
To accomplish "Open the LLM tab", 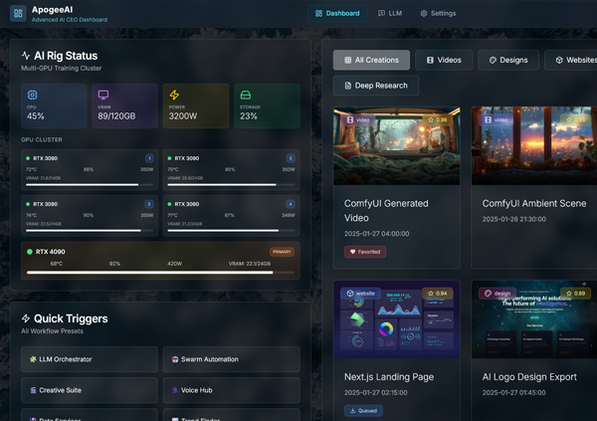I will pos(390,14).
